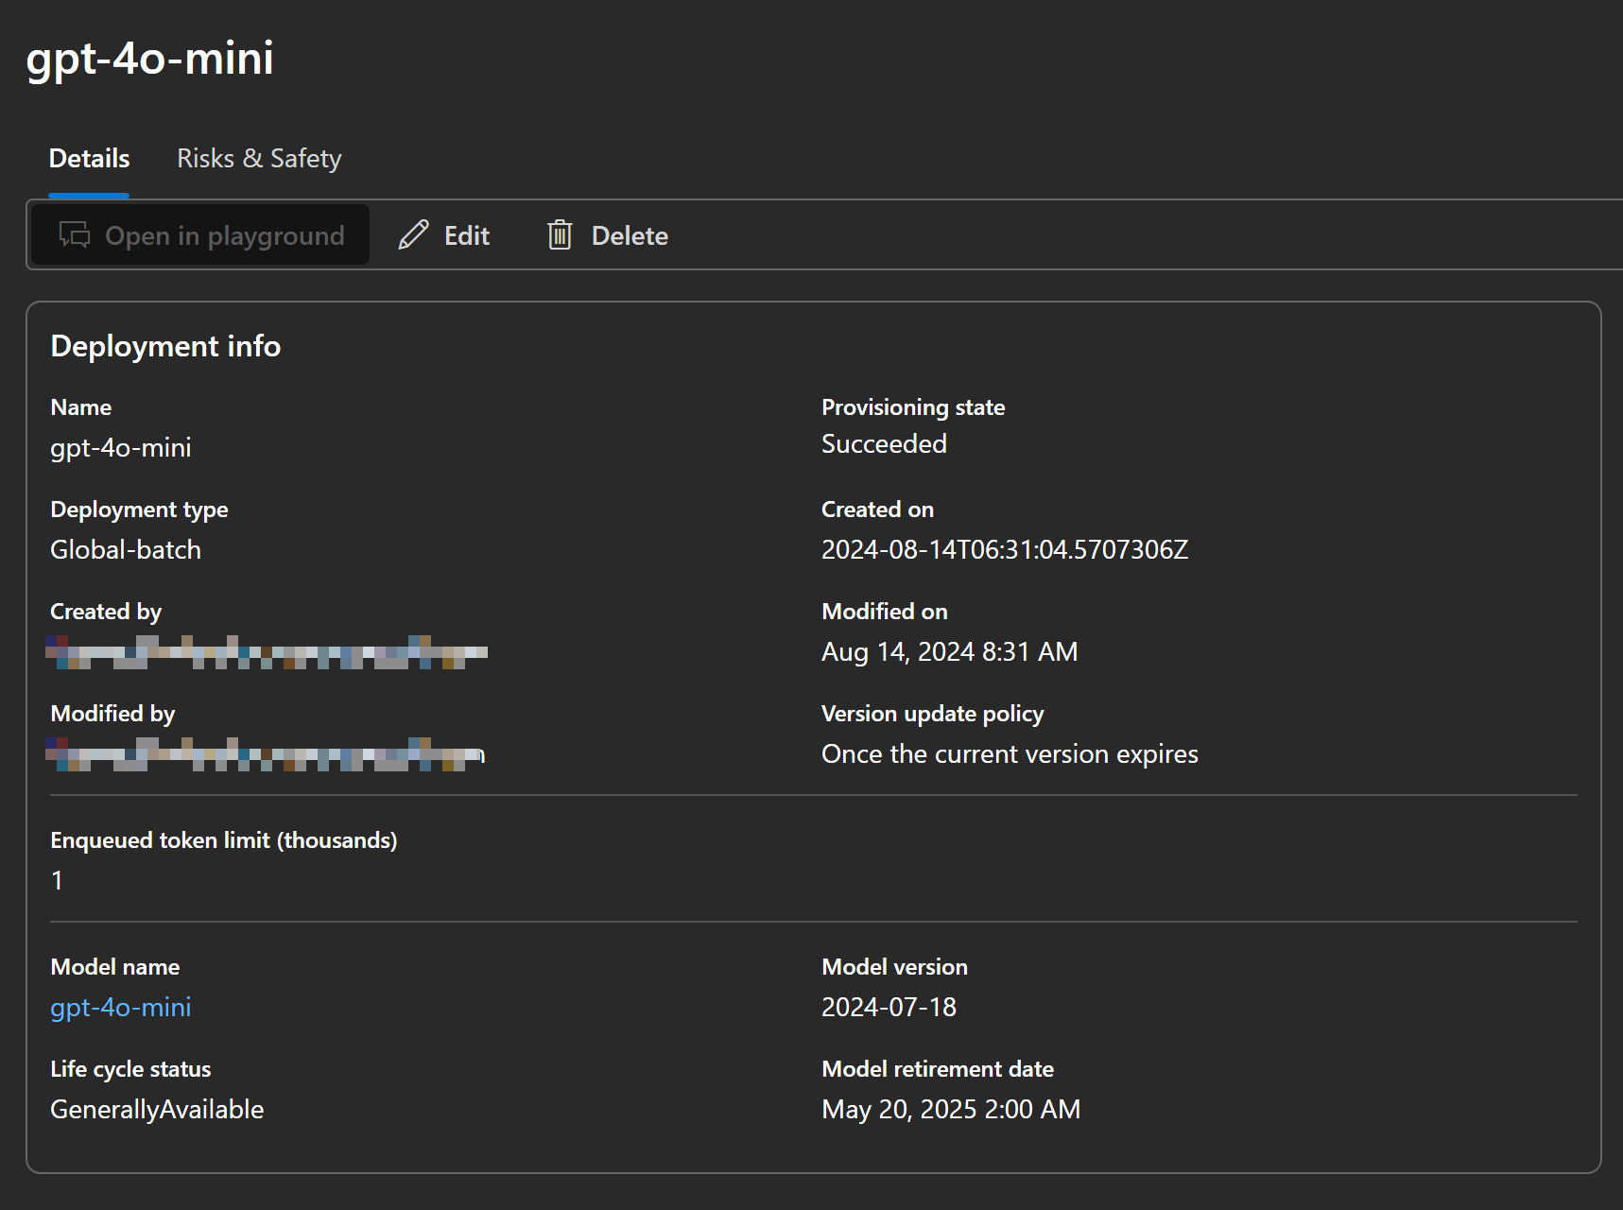The image size is (1623, 1210).
Task: Click the Deployment type label
Action: 139,510
